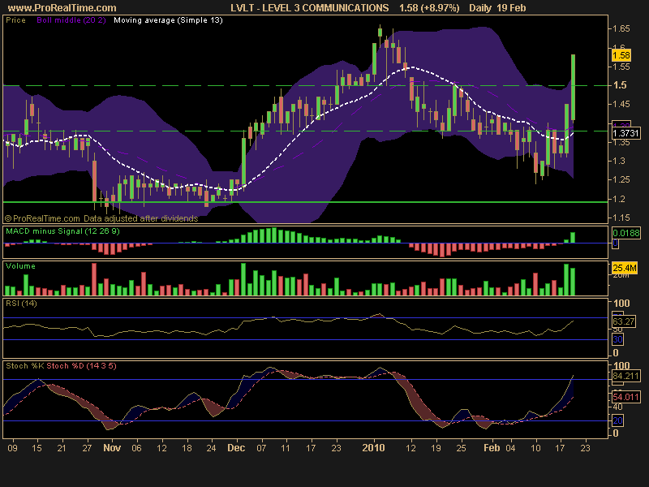Image resolution: width=649 pixels, height=487 pixels.
Task: Select the 04 date label after Feb
Action: point(510,448)
